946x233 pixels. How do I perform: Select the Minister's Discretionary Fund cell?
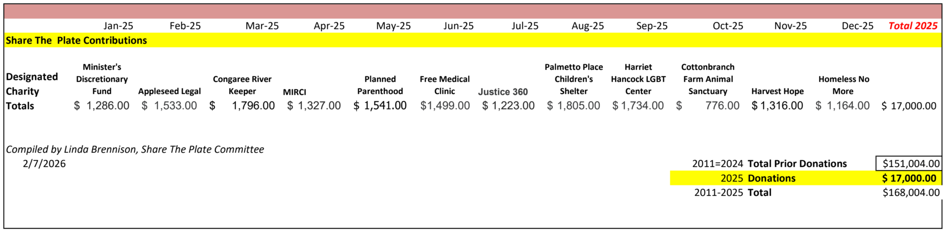[102, 79]
